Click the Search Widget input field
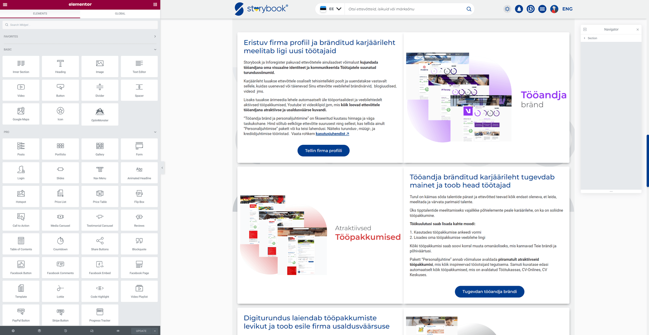 [80, 25]
